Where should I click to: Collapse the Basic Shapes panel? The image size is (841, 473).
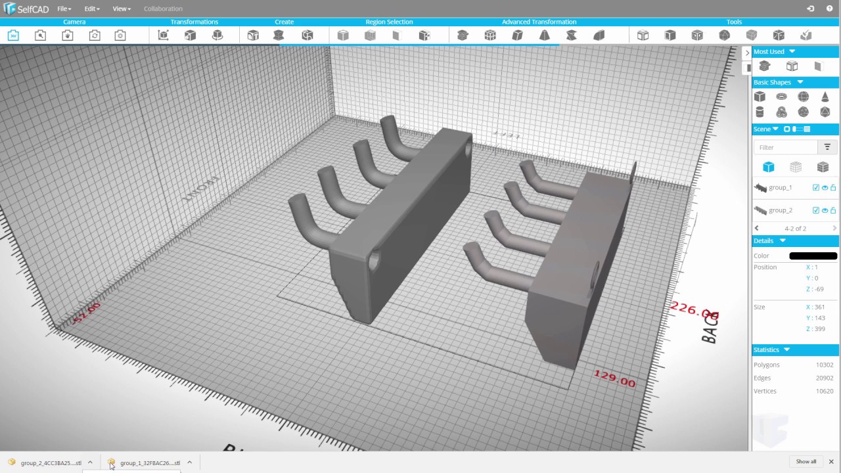coord(800,82)
